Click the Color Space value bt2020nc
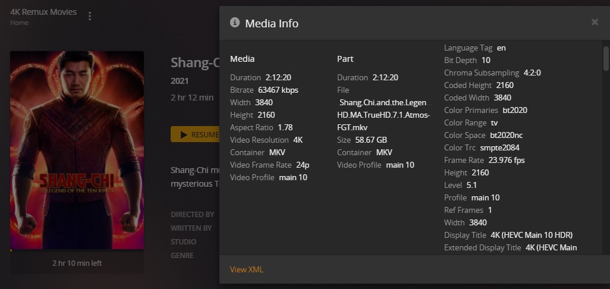The width and height of the screenshot is (610, 289). coord(507,136)
